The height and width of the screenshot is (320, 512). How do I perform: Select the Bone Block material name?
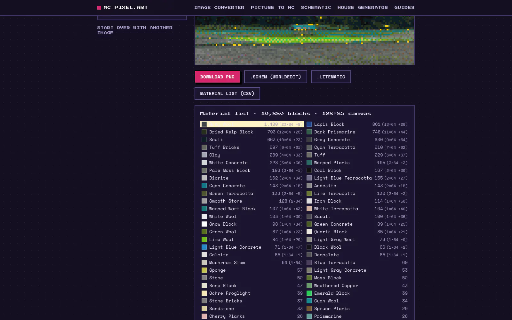coord(223,285)
